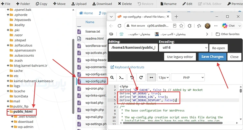Click the code editor vertical scrollbar
Screen dimensions: 243x130
click(x=241, y=91)
